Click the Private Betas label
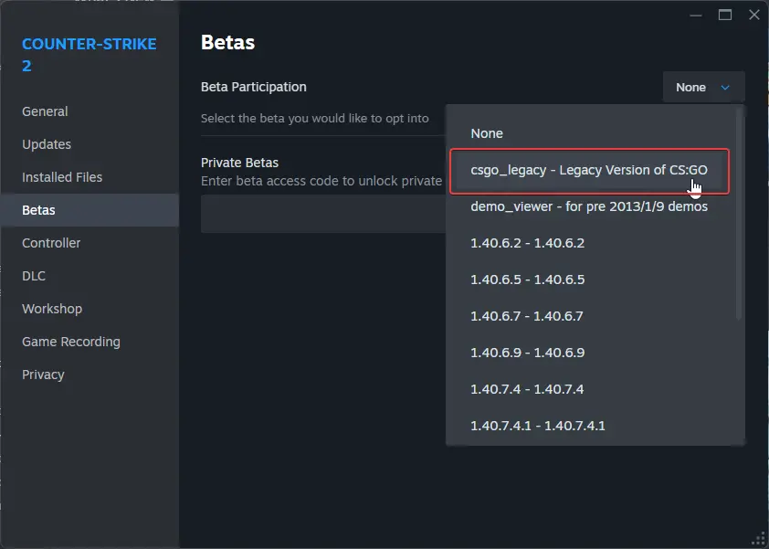 coord(240,163)
